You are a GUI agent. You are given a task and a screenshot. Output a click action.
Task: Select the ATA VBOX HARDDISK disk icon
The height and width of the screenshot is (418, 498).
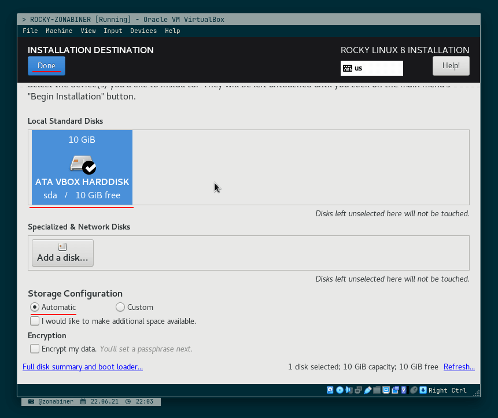pos(81,165)
